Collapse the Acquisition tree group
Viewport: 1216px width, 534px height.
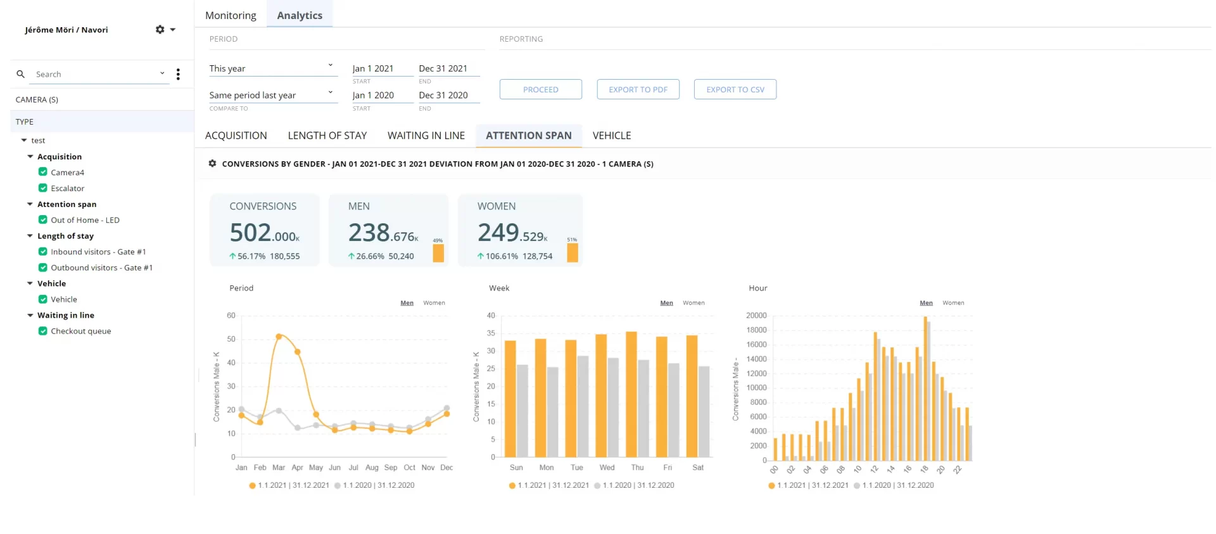point(30,156)
